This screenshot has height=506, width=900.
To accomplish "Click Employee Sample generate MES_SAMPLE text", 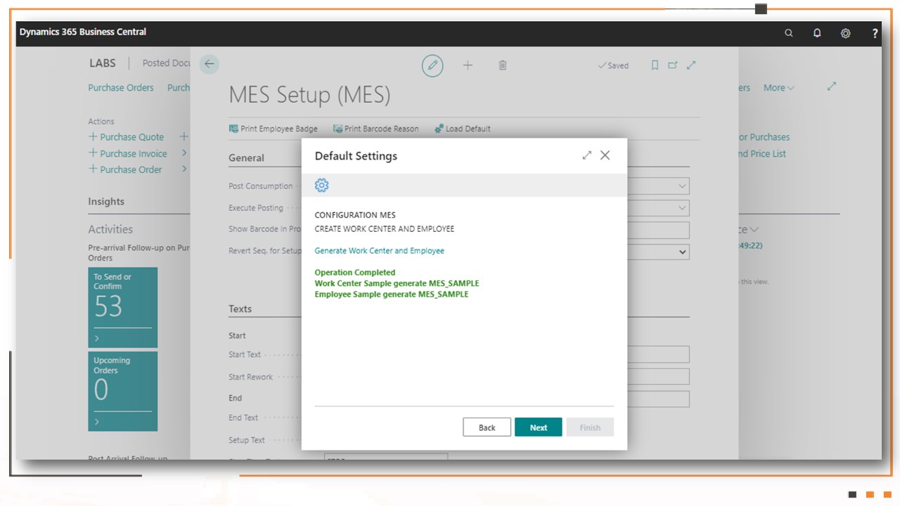I will click(392, 294).
